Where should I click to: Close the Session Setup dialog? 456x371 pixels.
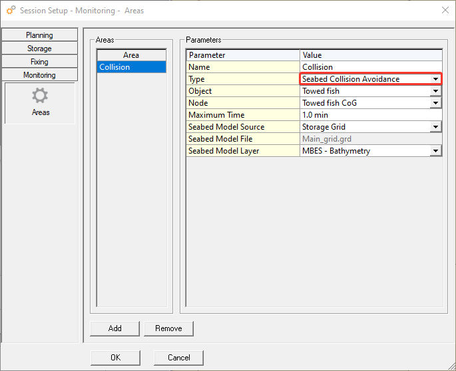click(x=445, y=10)
